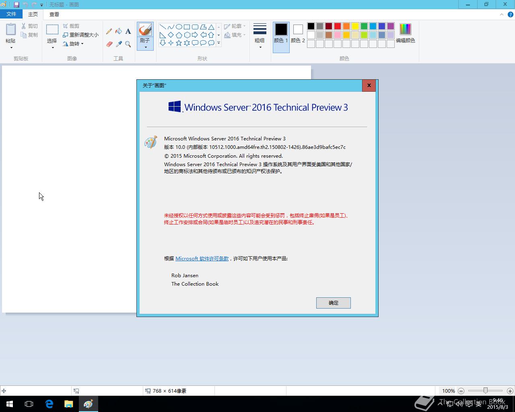Viewport: 515px width, 412px height.
Task: Click the rectangular Select tool icon
Action: click(x=52, y=30)
